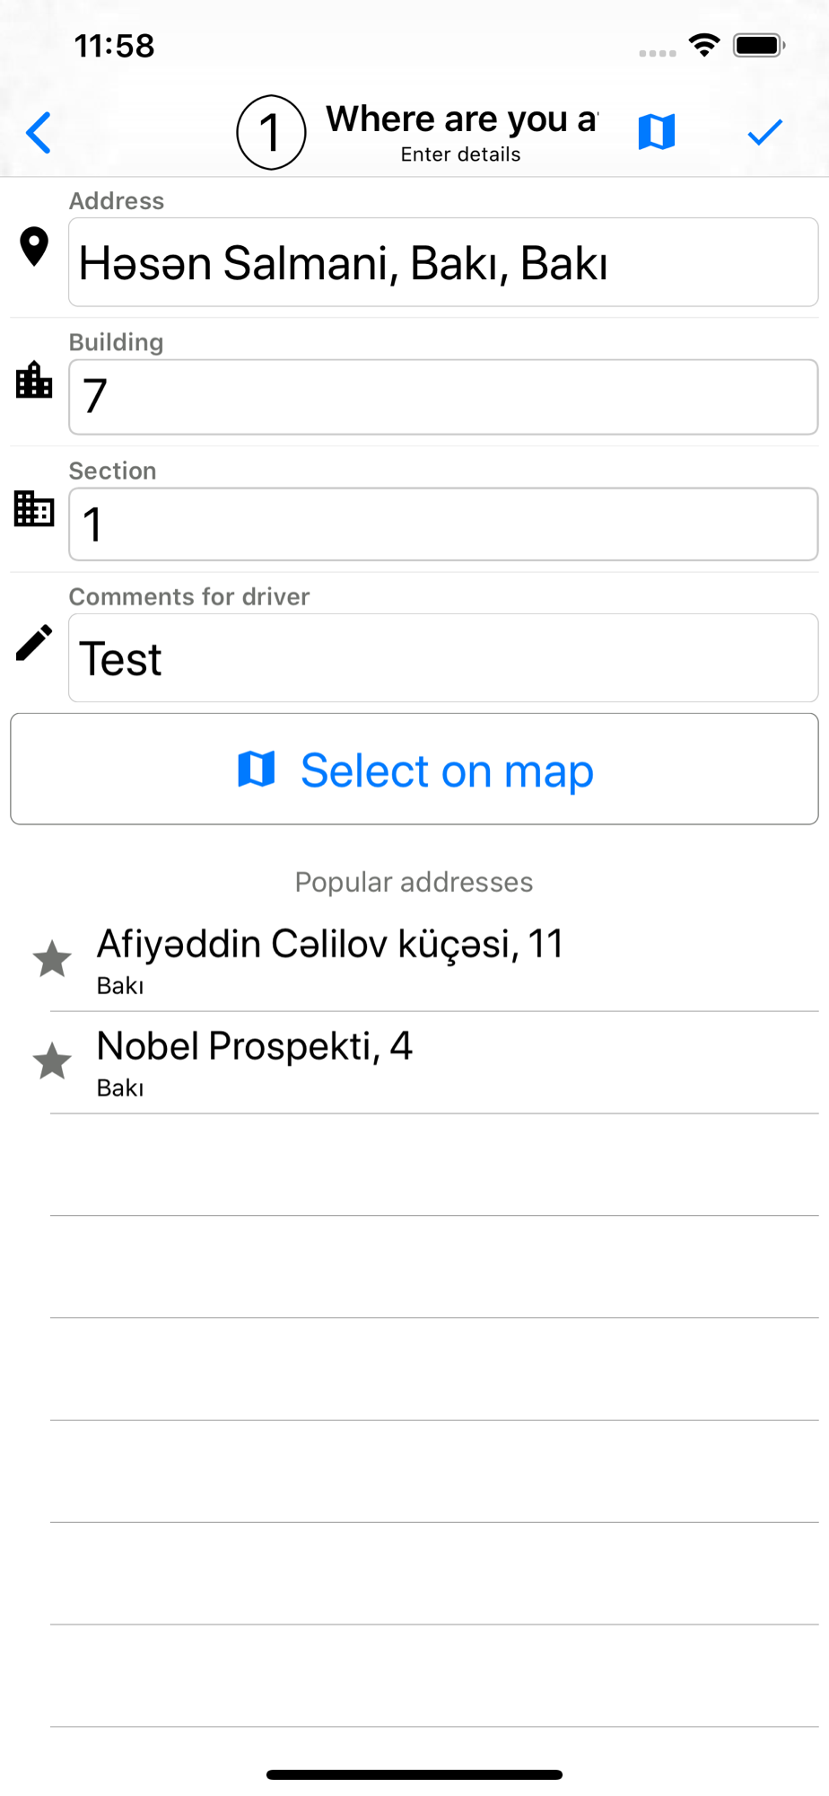The image size is (829, 1796).
Task: Tap the star beside Nobel Prospekti
Action: [52, 1061]
